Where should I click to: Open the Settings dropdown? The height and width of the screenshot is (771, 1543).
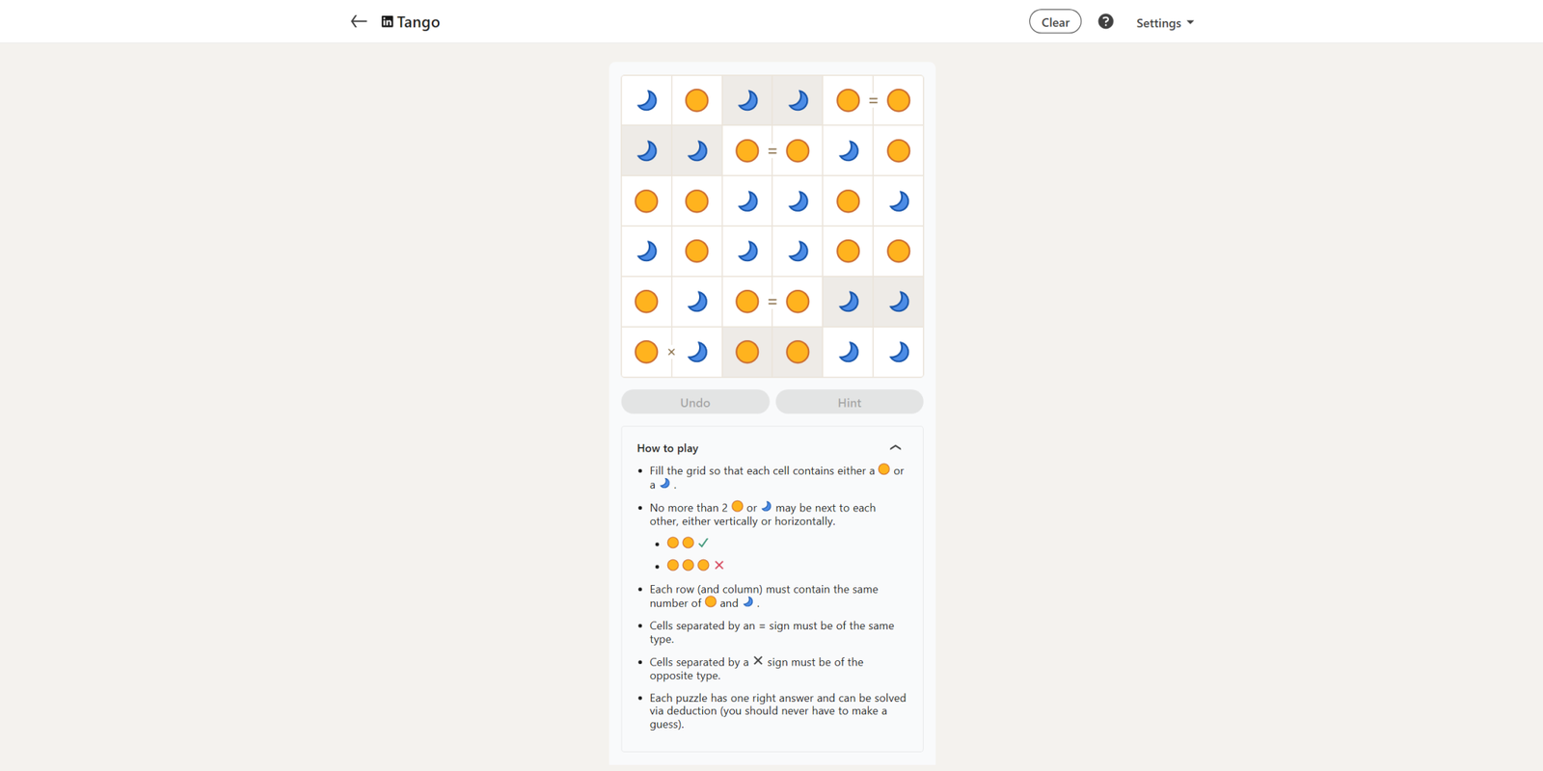tap(1164, 22)
